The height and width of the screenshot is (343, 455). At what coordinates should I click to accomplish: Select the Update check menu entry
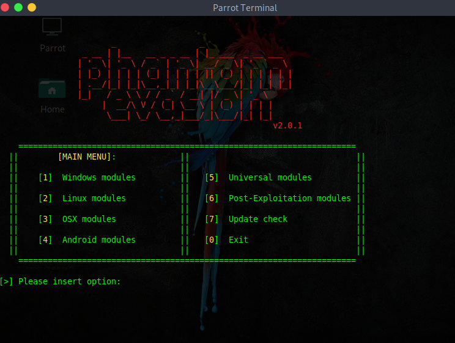point(257,219)
